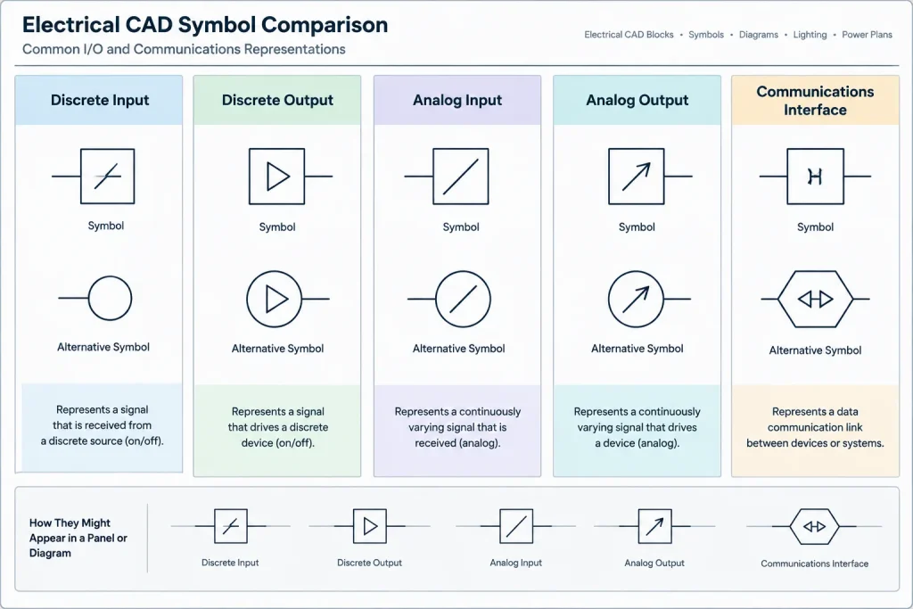
Task: Click the Discrete Output square triangle symbol
Action: (276, 176)
